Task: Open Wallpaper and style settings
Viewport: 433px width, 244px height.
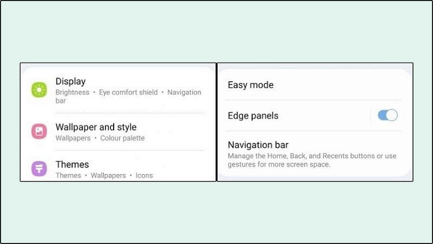Action: [x=96, y=127]
